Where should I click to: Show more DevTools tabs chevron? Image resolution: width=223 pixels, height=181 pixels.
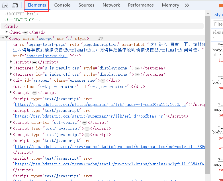click(187, 5)
